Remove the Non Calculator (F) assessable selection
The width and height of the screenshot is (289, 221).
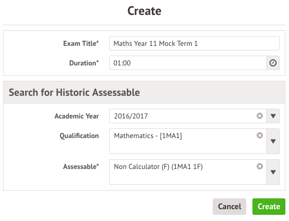tap(260, 166)
